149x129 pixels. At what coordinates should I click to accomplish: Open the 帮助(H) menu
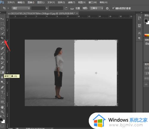pyautogui.click(x=103, y=2)
